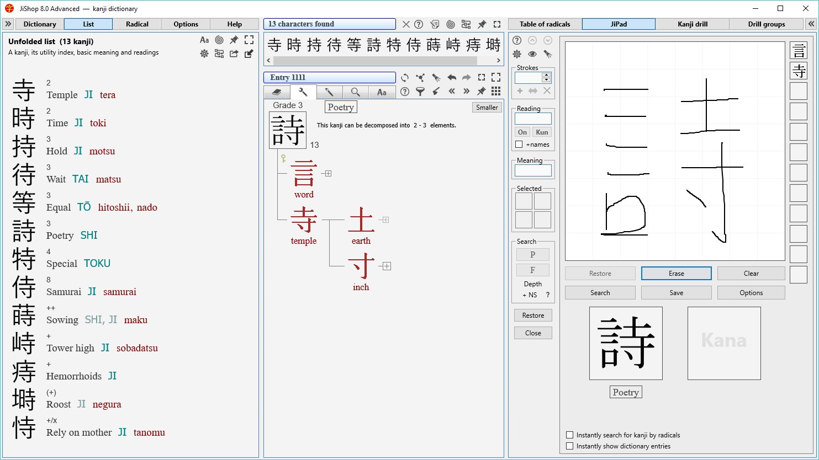Enable the +names checkbox under Reading

[x=519, y=145]
